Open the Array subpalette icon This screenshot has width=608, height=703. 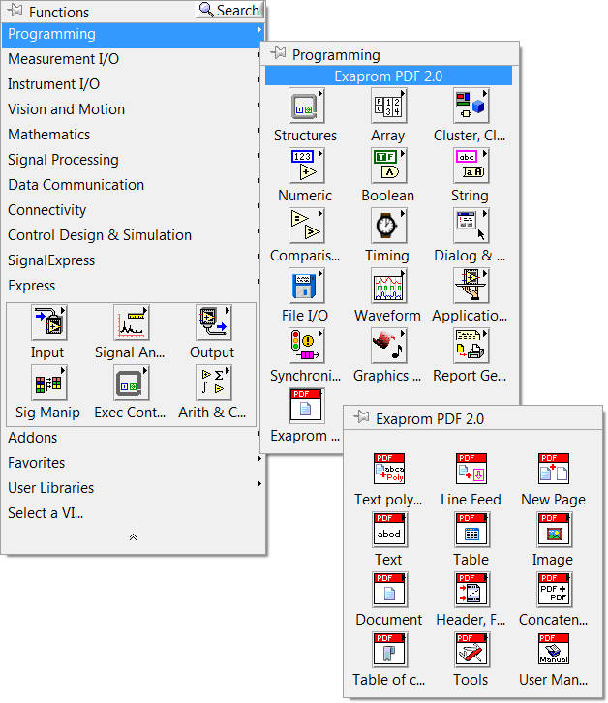[388, 106]
